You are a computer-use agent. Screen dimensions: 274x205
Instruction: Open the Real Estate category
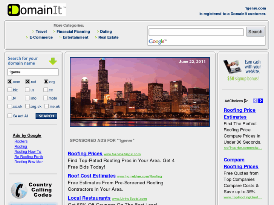(108, 37)
